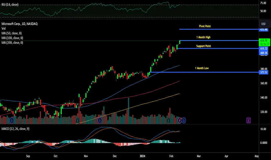Click the 50.00 RSI axis value

pyautogui.click(x=263, y=11)
